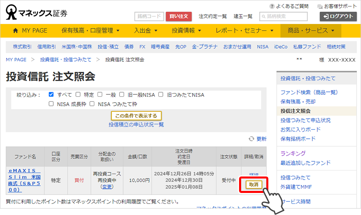
Task: Open the 米国株・中国株 sub-menu item
Action: [x=77, y=47]
